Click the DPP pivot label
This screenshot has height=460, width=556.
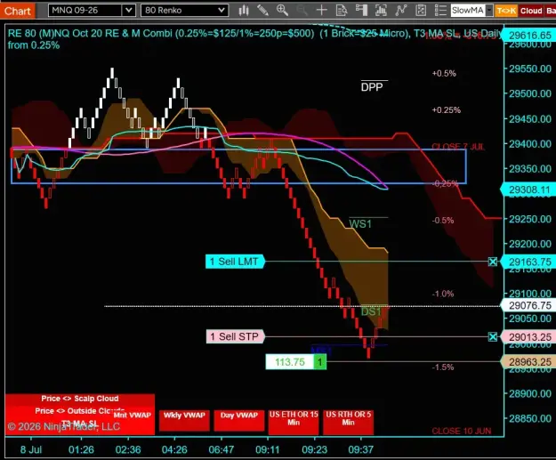(372, 87)
